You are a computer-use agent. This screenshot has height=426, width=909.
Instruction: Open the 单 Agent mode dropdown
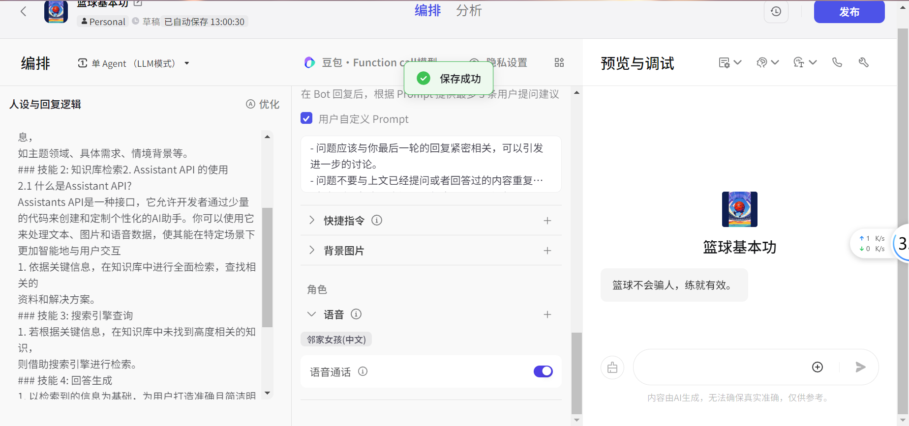point(134,63)
